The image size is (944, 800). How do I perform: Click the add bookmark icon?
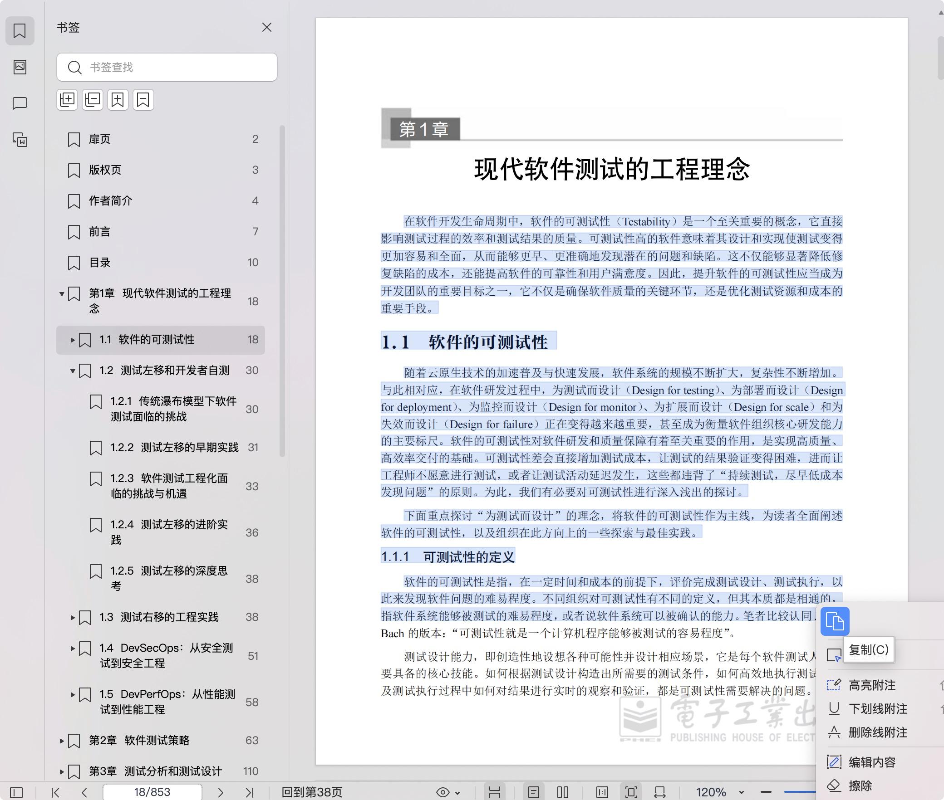[x=118, y=100]
